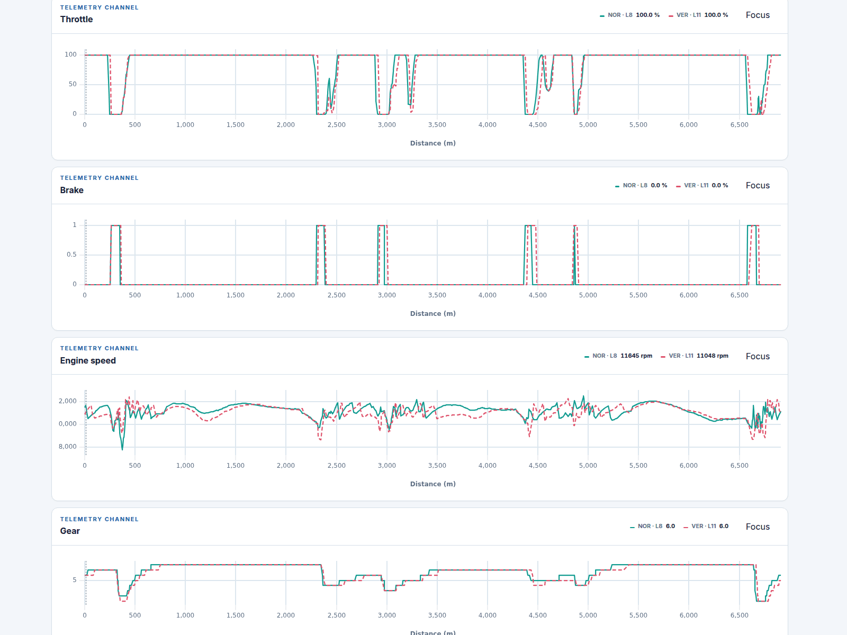This screenshot has height=635, width=847.
Task: Click the 2,000 tick on Gear chart x-axis
Action: pos(286,615)
